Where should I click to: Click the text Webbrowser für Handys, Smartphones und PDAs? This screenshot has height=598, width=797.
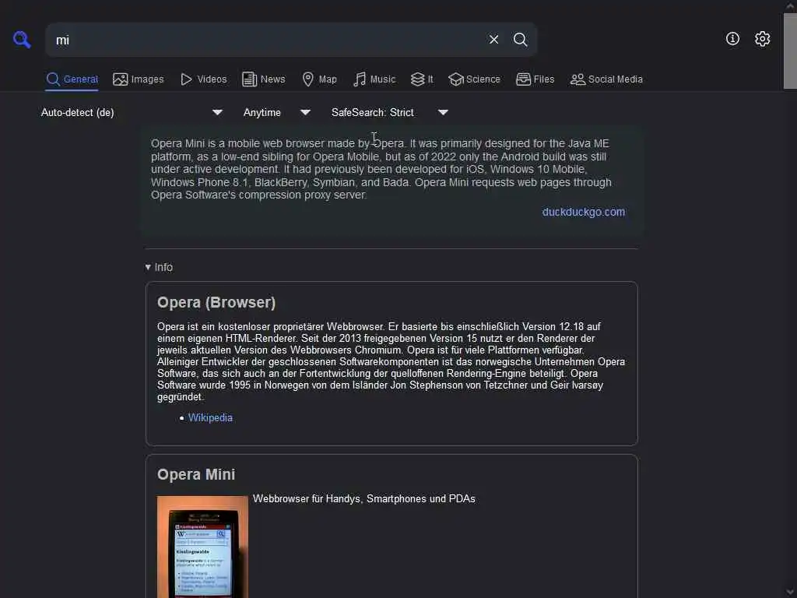point(364,499)
